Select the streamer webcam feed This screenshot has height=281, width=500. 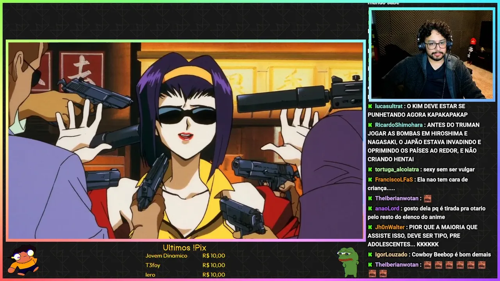pos(432,54)
